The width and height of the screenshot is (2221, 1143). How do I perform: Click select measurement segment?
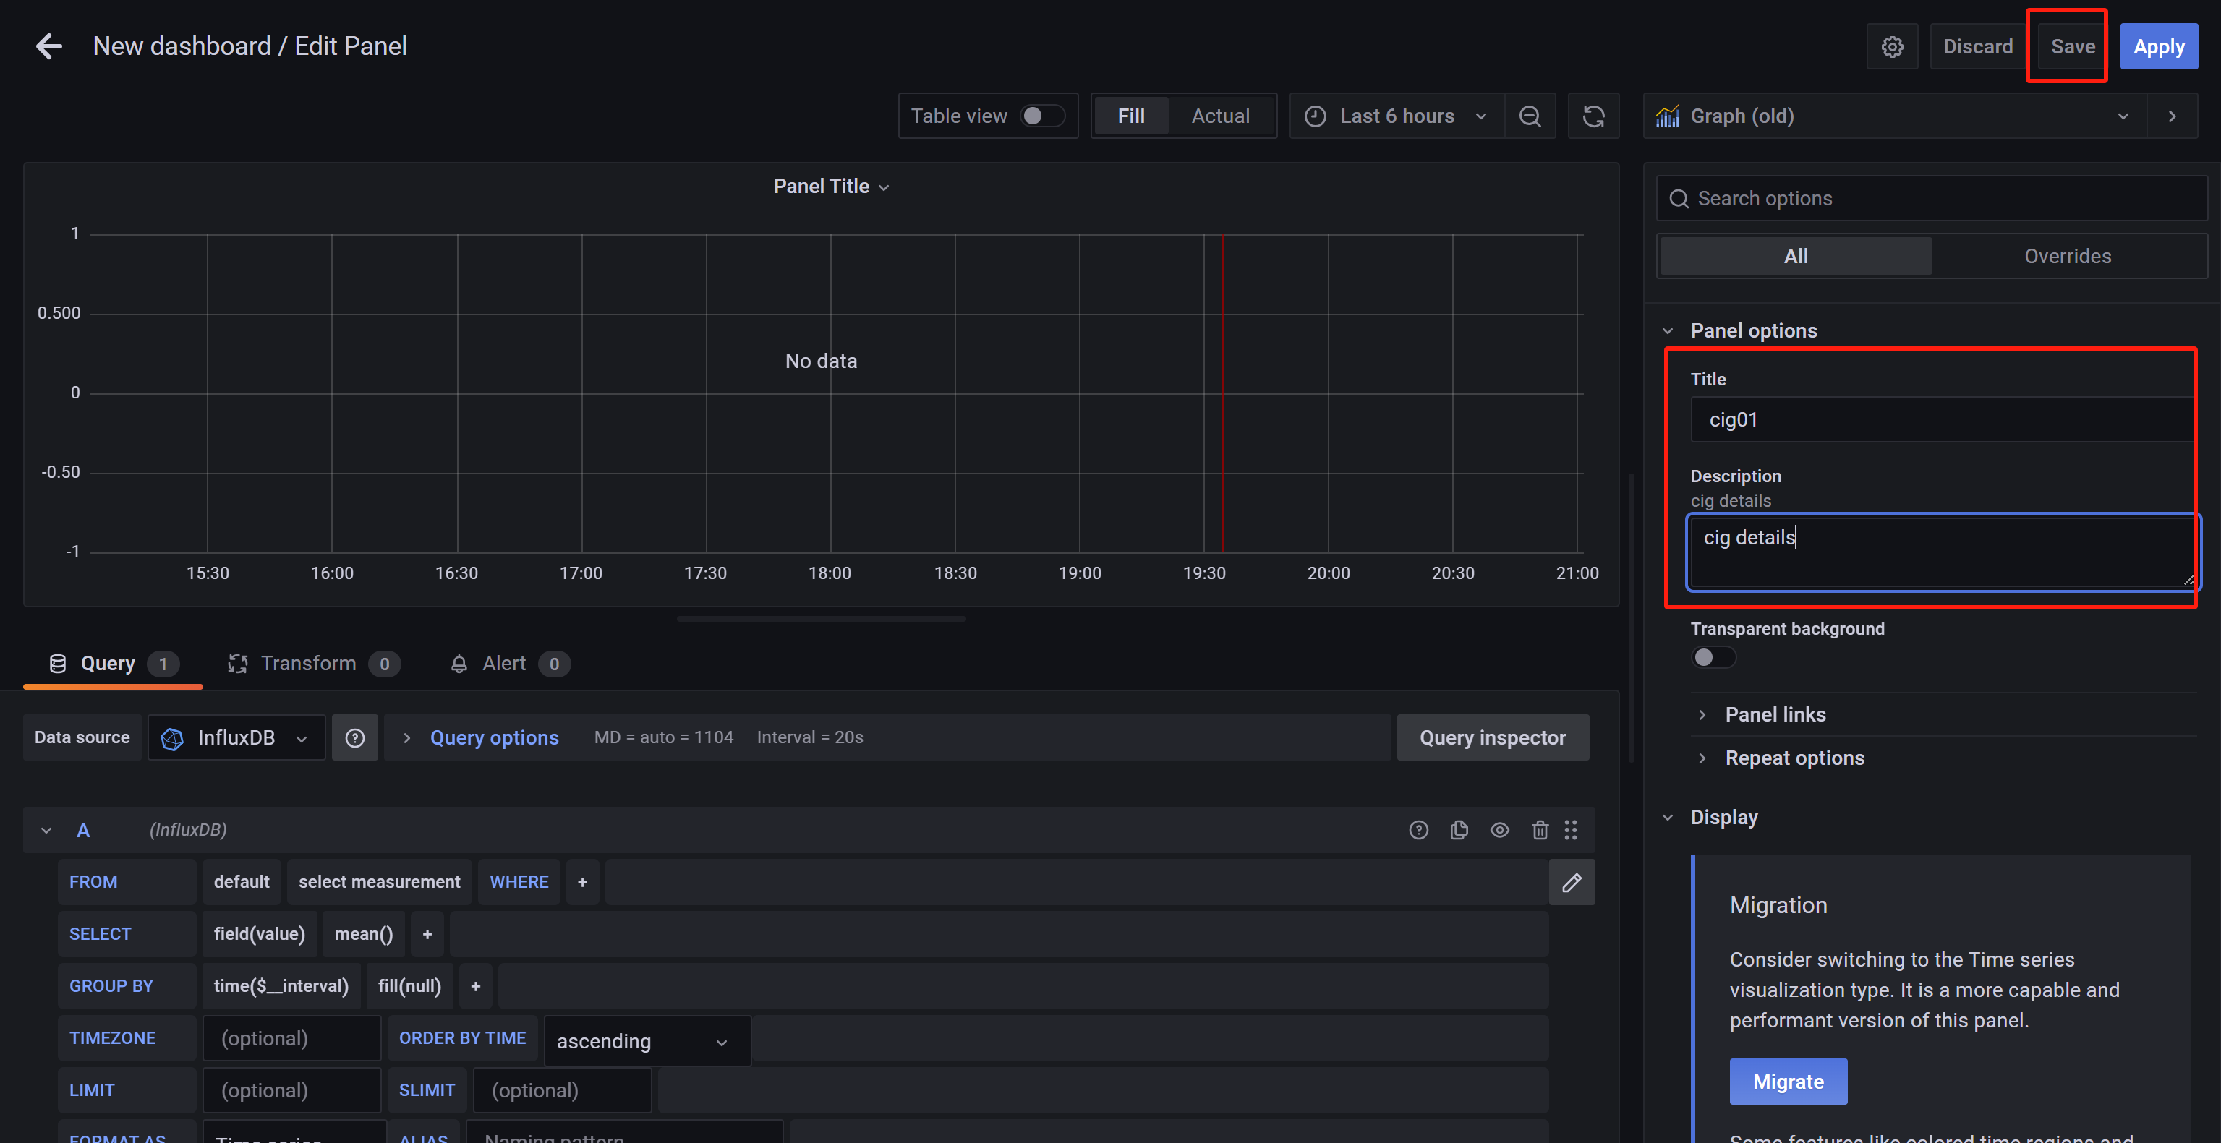point(380,882)
